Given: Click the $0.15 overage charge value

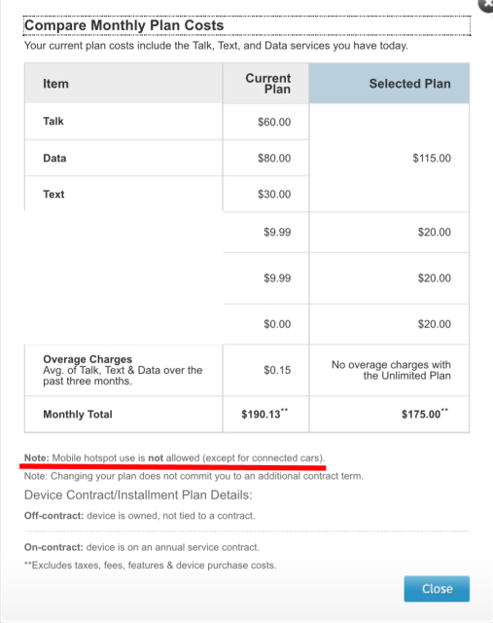Looking at the screenshot, I should 277,370.
